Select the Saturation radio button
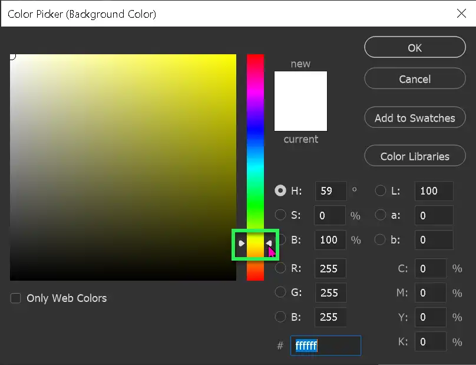This screenshot has height=365, width=476. [x=280, y=215]
